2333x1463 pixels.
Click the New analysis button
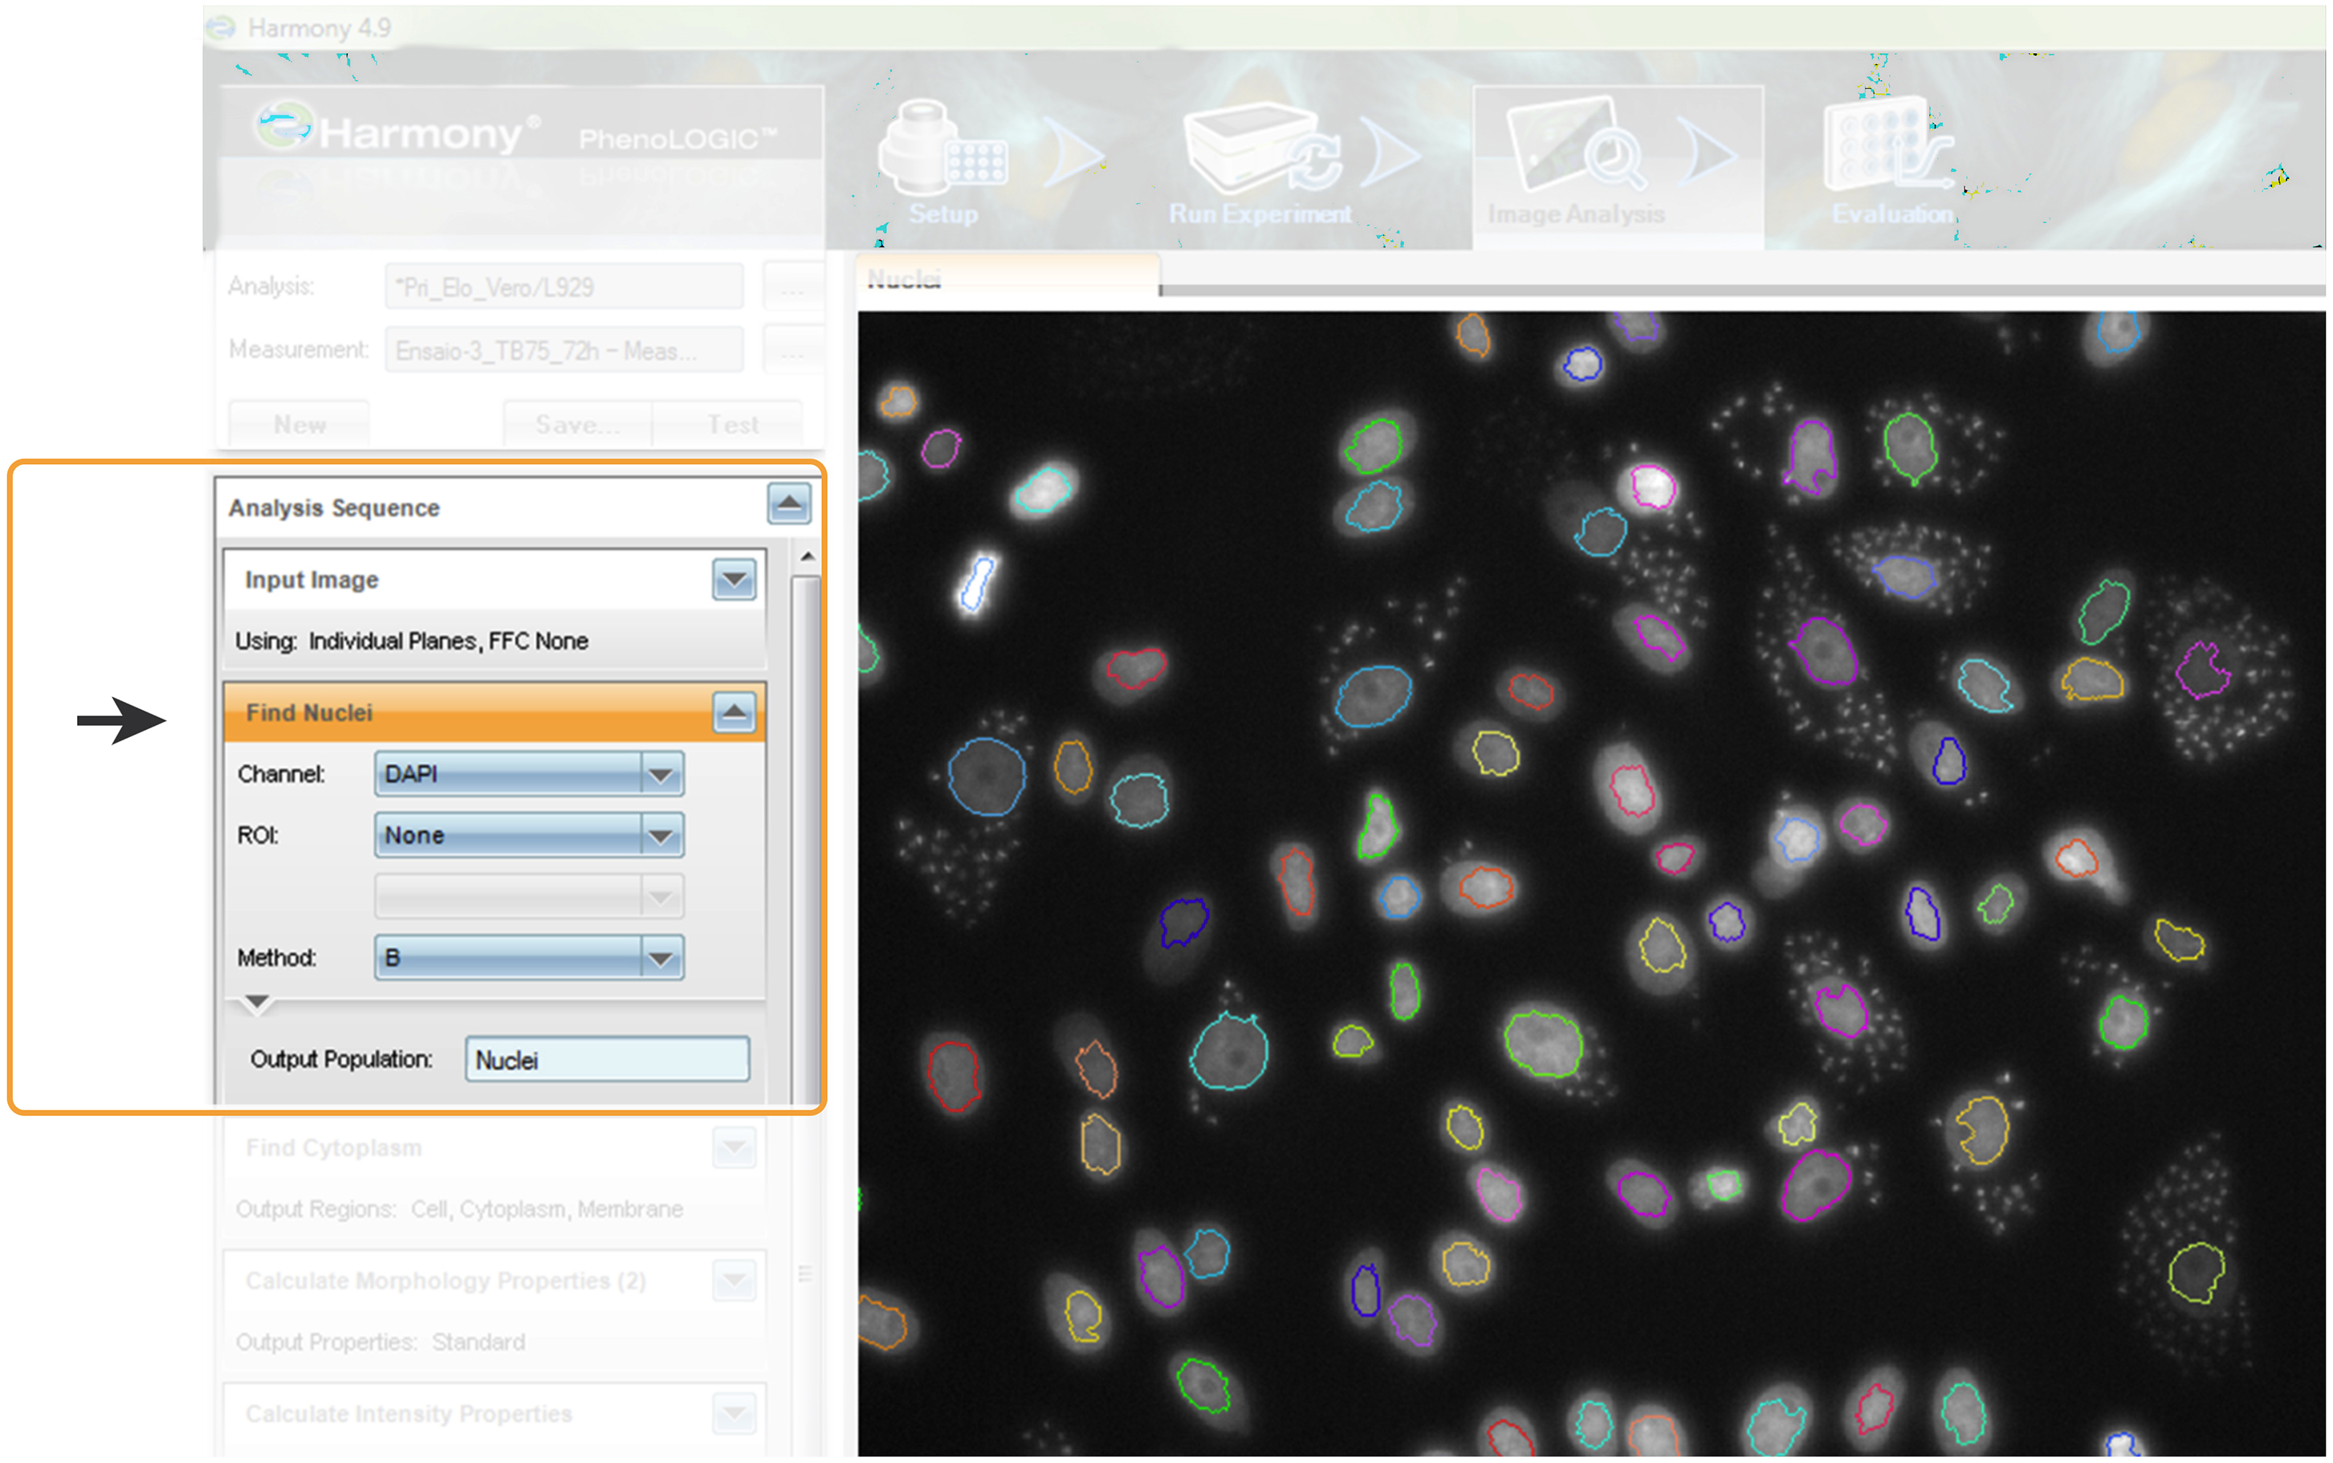click(298, 424)
